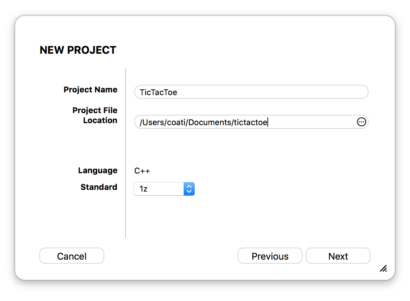Click the blue up-down arrows on Standard selector
410x301 pixels.
tap(189, 189)
